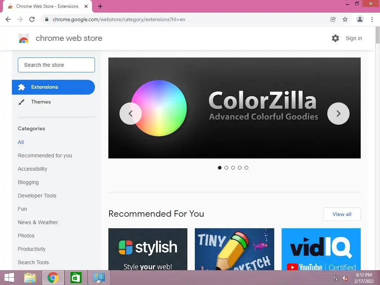Open web store settings gear

[335, 38]
